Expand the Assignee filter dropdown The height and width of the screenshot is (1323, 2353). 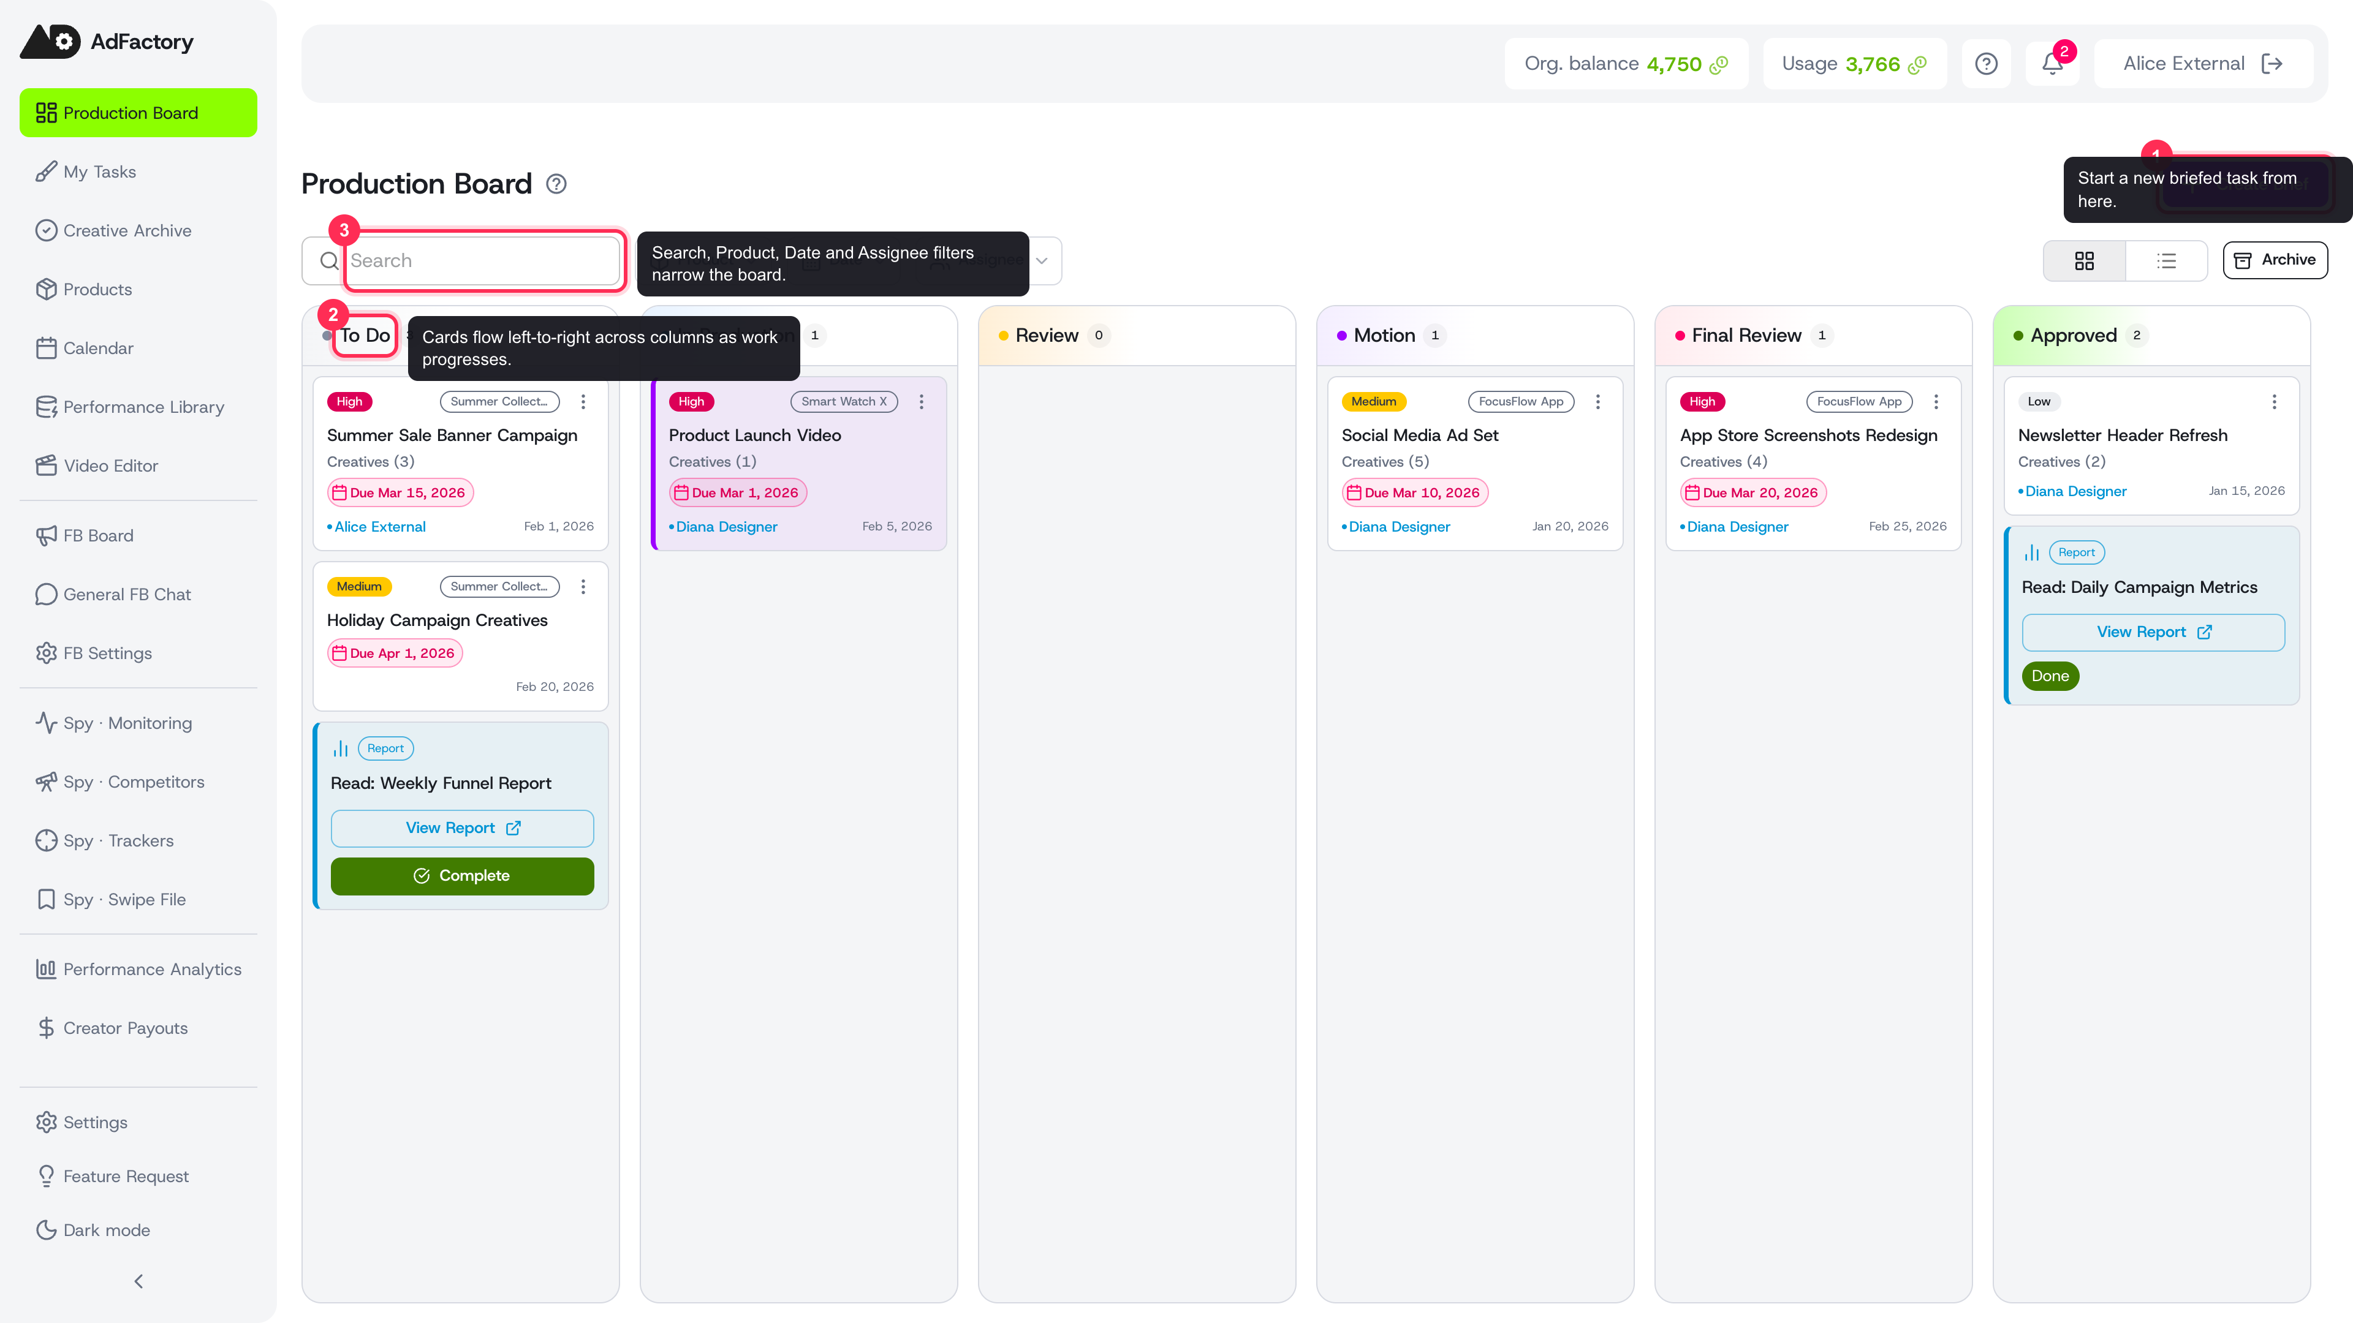point(1041,261)
